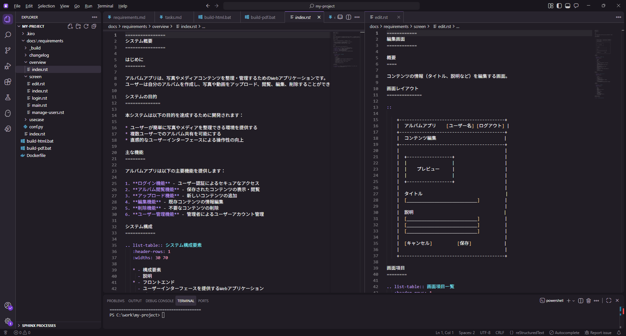Click the reStructuredText language mode
The height and width of the screenshot is (336, 626).
point(529,332)
